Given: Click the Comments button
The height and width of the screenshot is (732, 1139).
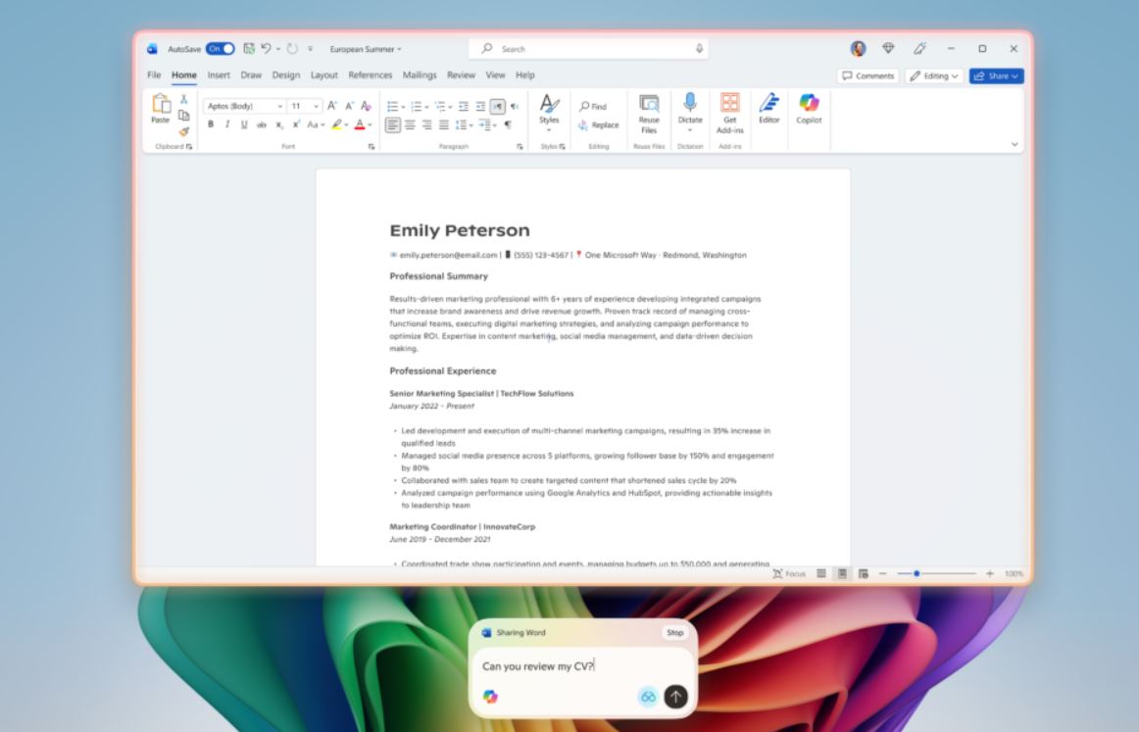Looking at the screenshot, I should tap(868, 76).
